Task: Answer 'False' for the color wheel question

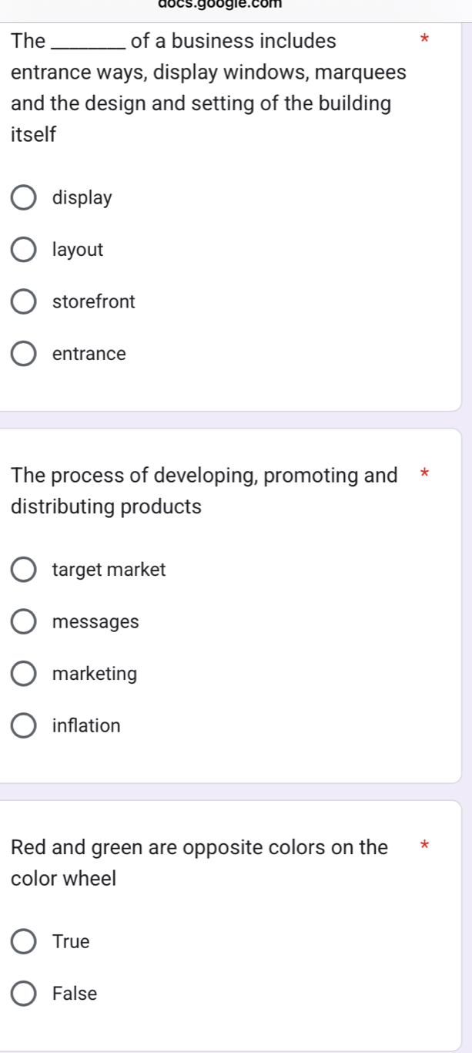Action: coord(24,994)
